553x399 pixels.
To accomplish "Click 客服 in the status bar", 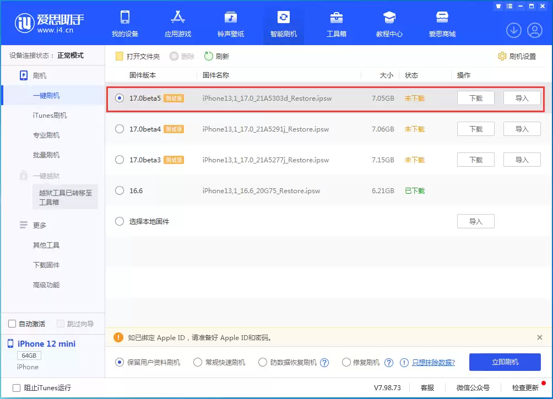I will point(427,388).
